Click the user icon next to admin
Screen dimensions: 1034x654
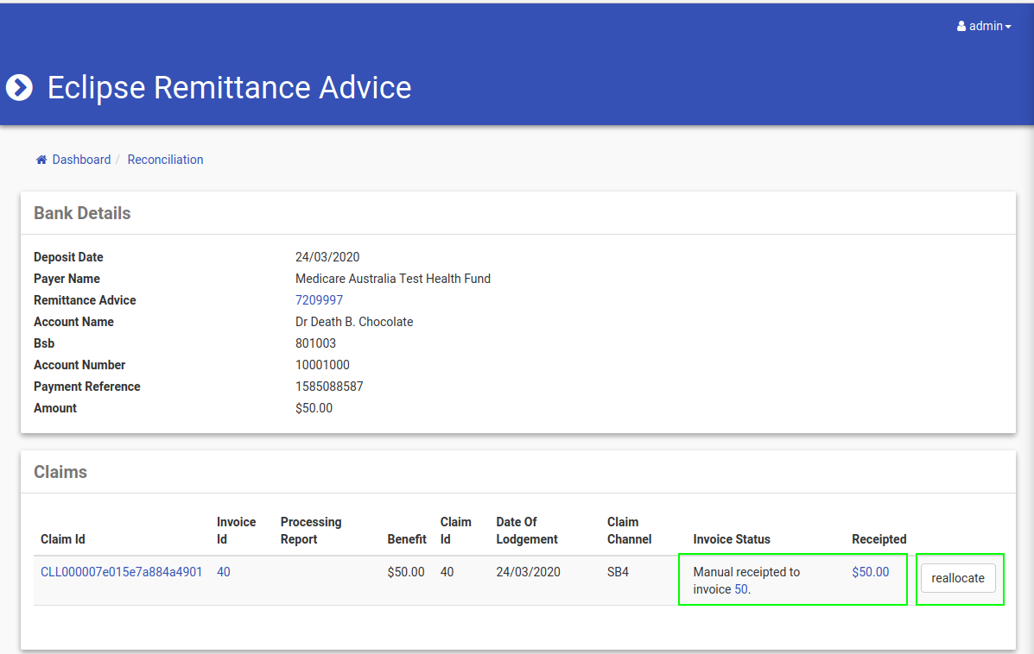coord(961,27)
